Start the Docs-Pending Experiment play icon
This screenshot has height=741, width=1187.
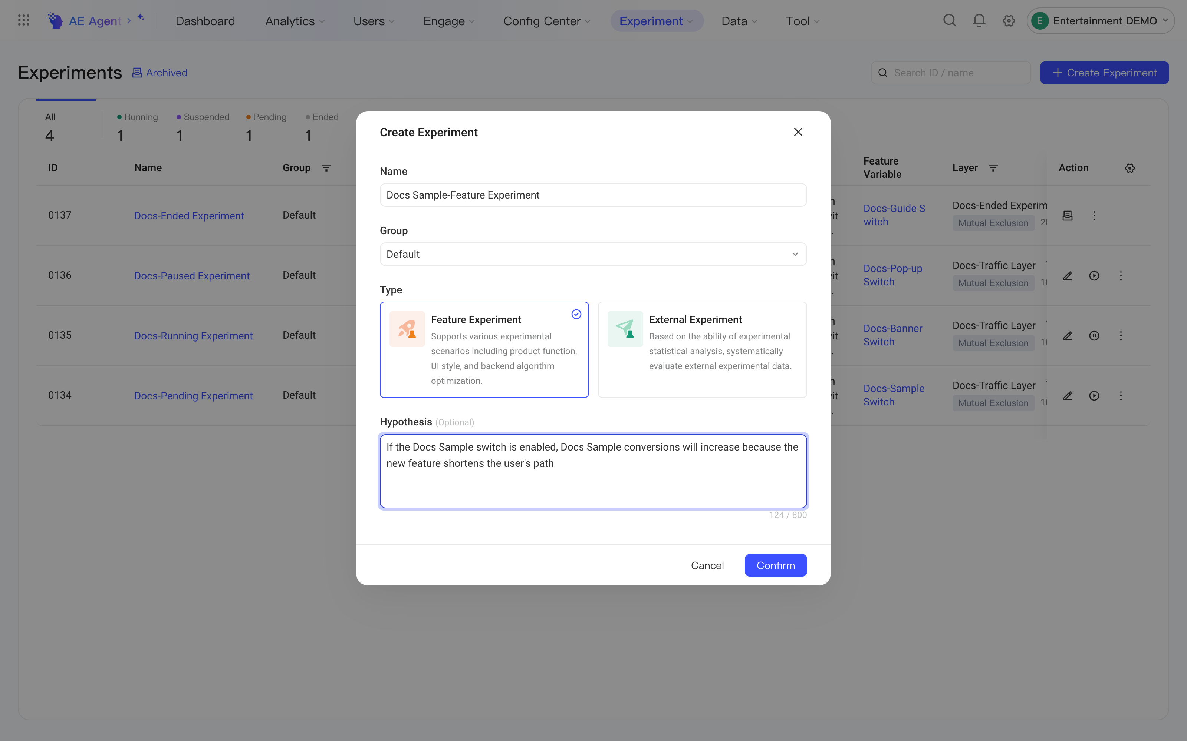tap(1094, 396)
